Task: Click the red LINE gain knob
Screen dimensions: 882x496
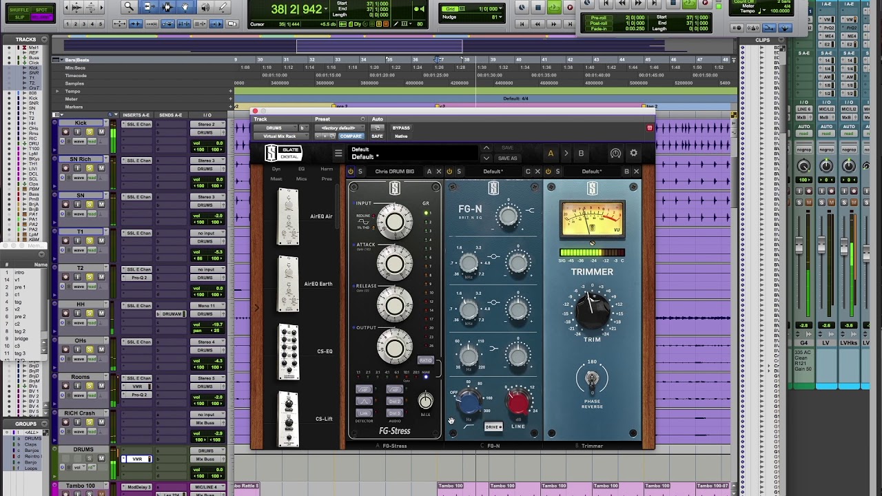Action: (x=518, y=402)
